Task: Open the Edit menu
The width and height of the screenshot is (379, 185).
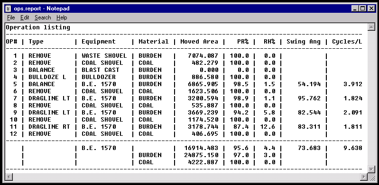Action: [x=25, y=18]
